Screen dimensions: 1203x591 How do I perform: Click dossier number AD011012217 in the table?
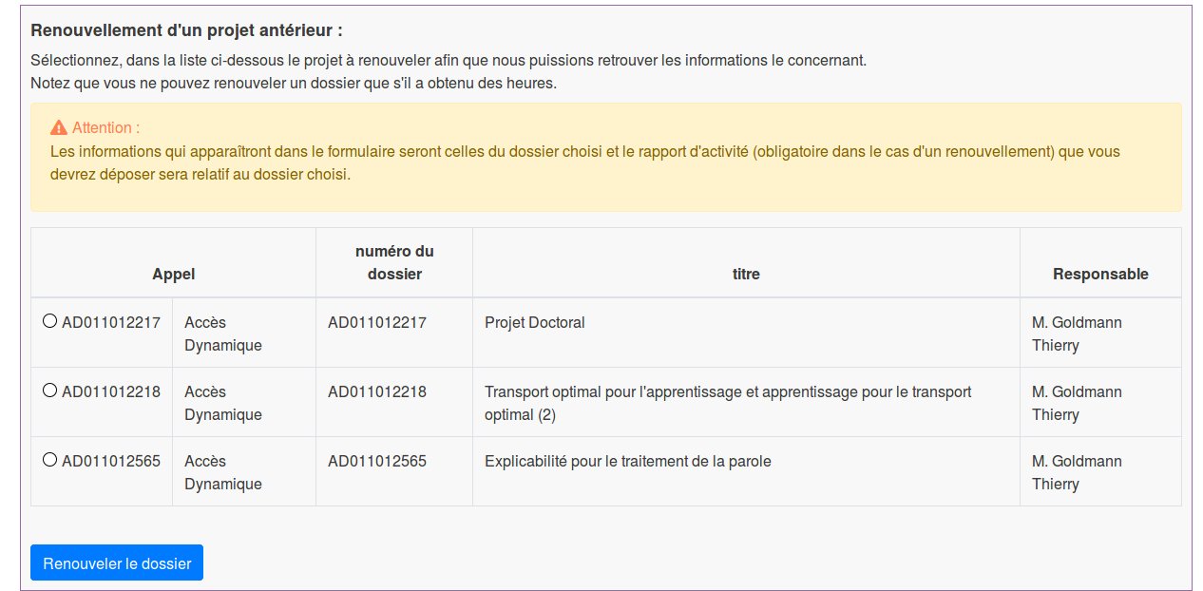pos(378,322)
